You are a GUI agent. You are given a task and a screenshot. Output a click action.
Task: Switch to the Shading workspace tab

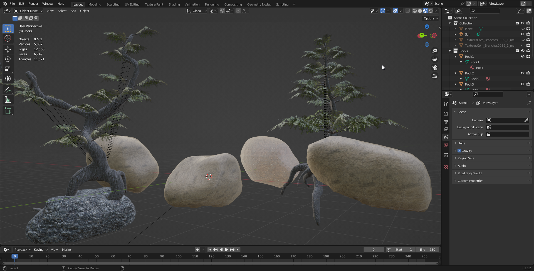(174, 4)
